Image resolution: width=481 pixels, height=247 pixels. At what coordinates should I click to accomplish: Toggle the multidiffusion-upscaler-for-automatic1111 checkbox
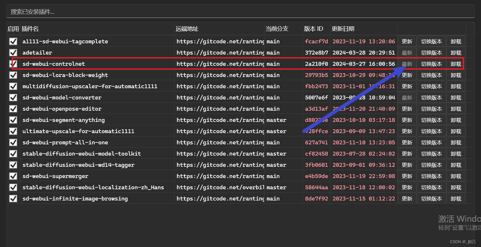coord(13,86)
